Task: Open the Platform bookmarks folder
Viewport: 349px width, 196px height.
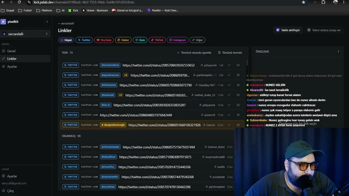Action: [x=44, y=10]
